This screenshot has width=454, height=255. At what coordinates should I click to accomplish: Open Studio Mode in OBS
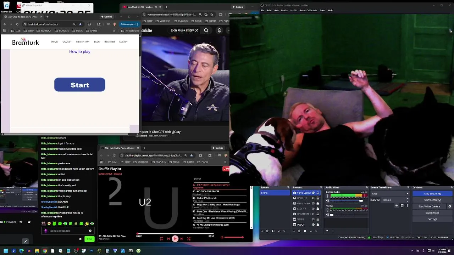click(432, 213)
